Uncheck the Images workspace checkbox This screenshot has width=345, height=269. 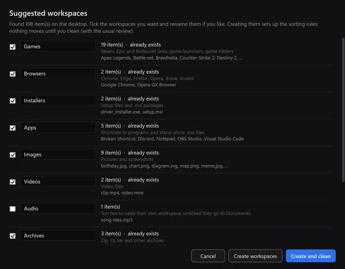point(13,155)
